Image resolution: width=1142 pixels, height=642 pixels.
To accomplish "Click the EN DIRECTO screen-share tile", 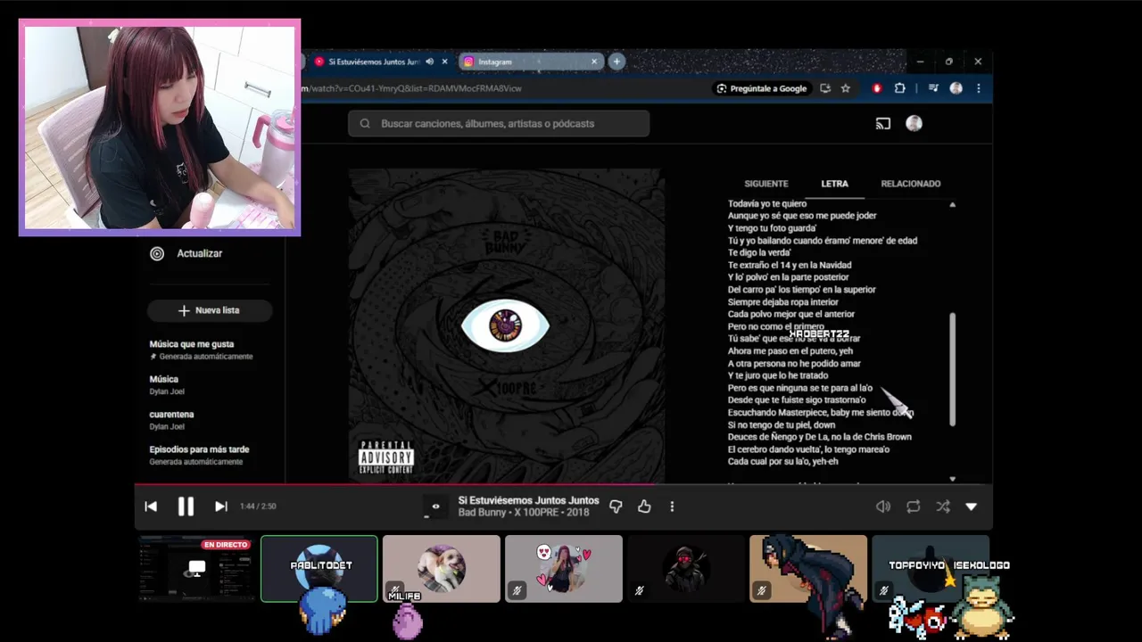I will pyautogui.click(x=195, y=568).
